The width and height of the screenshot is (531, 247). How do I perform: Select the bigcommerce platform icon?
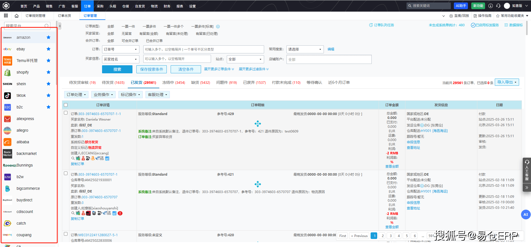pos(7,188)
